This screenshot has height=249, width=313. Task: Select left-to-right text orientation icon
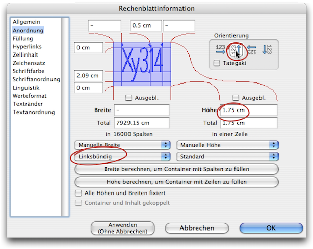click(x=220, y=50)
